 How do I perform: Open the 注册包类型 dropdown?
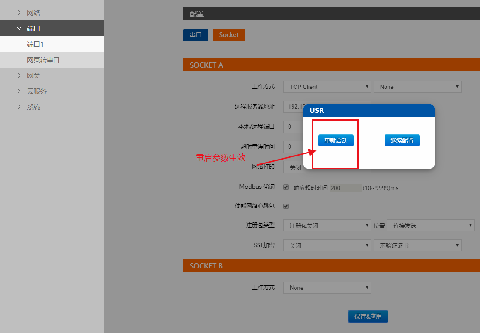[x=327, y=226]
